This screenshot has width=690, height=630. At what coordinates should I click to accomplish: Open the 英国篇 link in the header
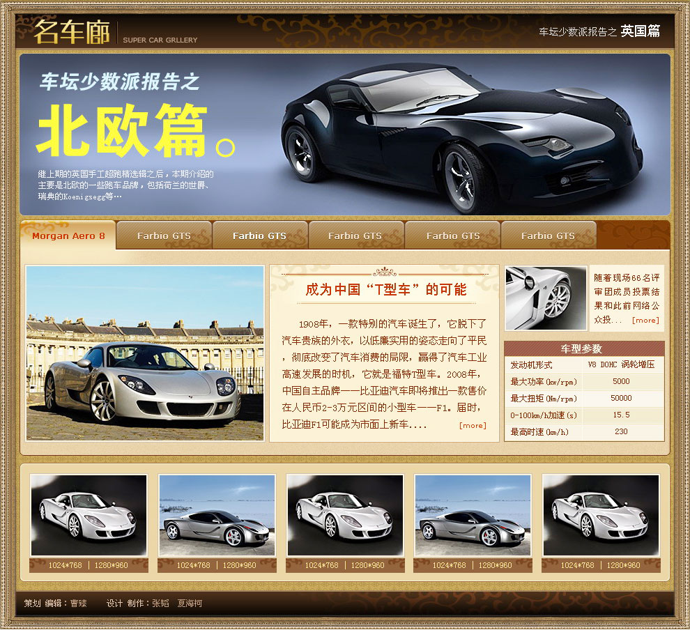point(640,31)
